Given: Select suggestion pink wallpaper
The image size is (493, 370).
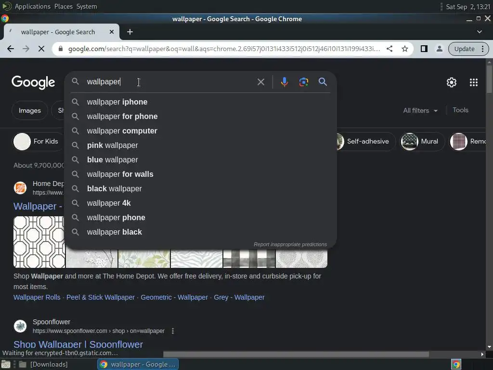Looking at the screenshot, I should point(200,145).
